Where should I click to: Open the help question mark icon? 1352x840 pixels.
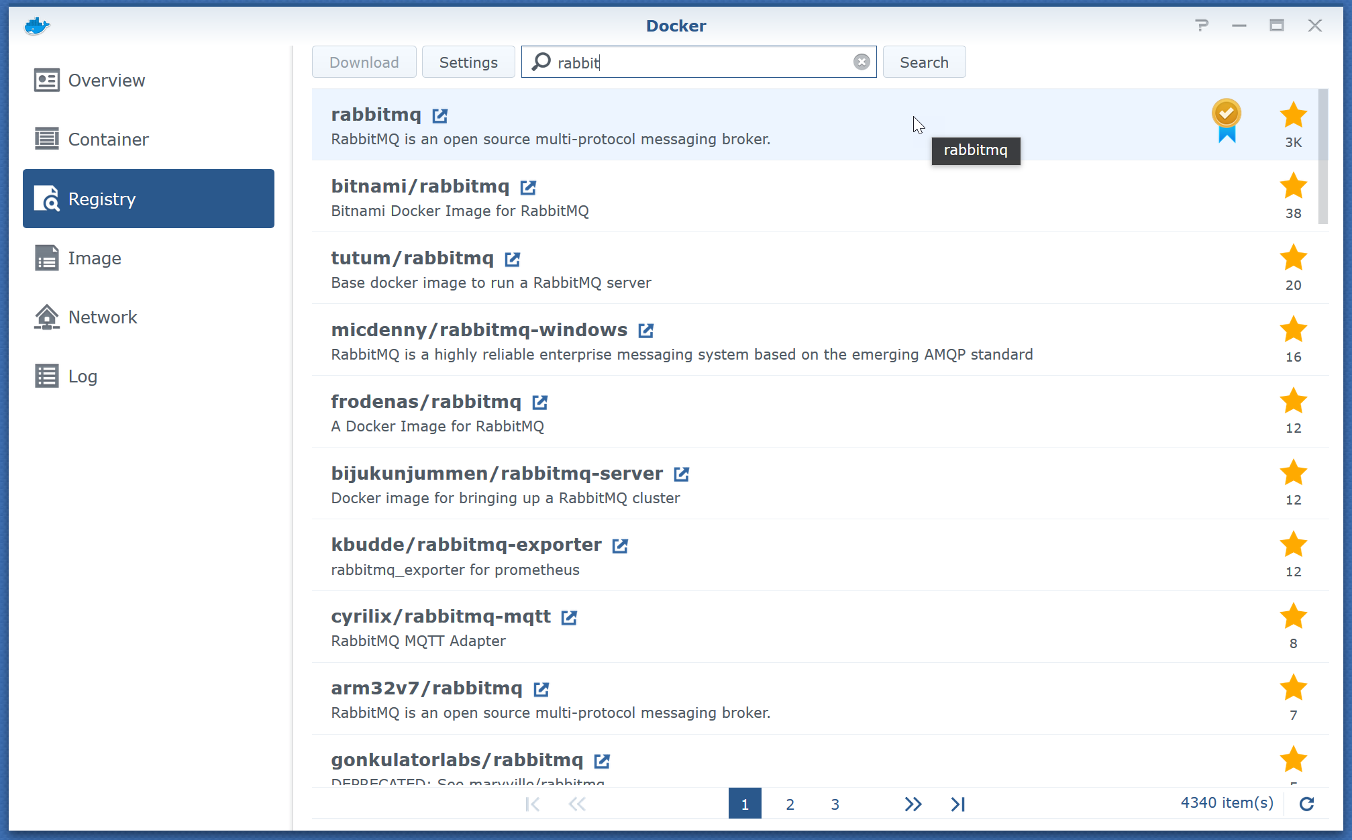pos(1202,25)
